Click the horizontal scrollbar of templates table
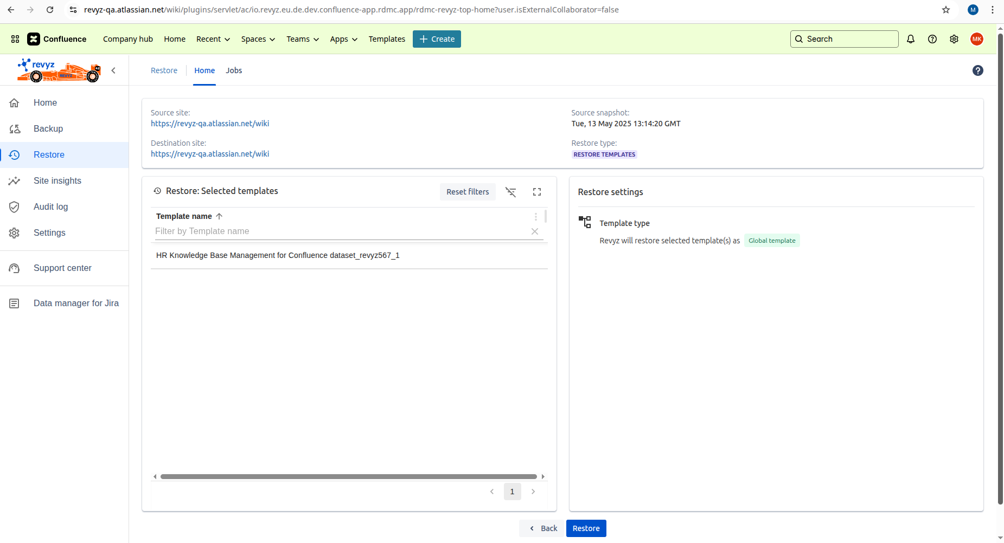1004x543 pixels. point(348,477)
